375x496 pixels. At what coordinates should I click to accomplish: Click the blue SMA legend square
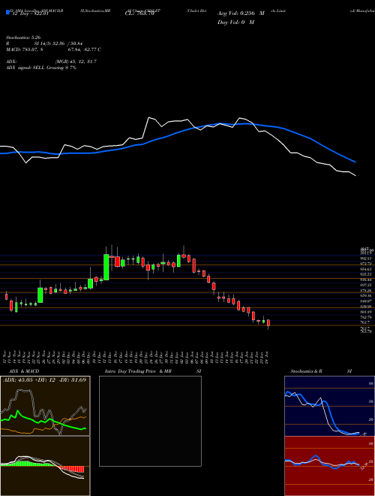pos(8,13)
